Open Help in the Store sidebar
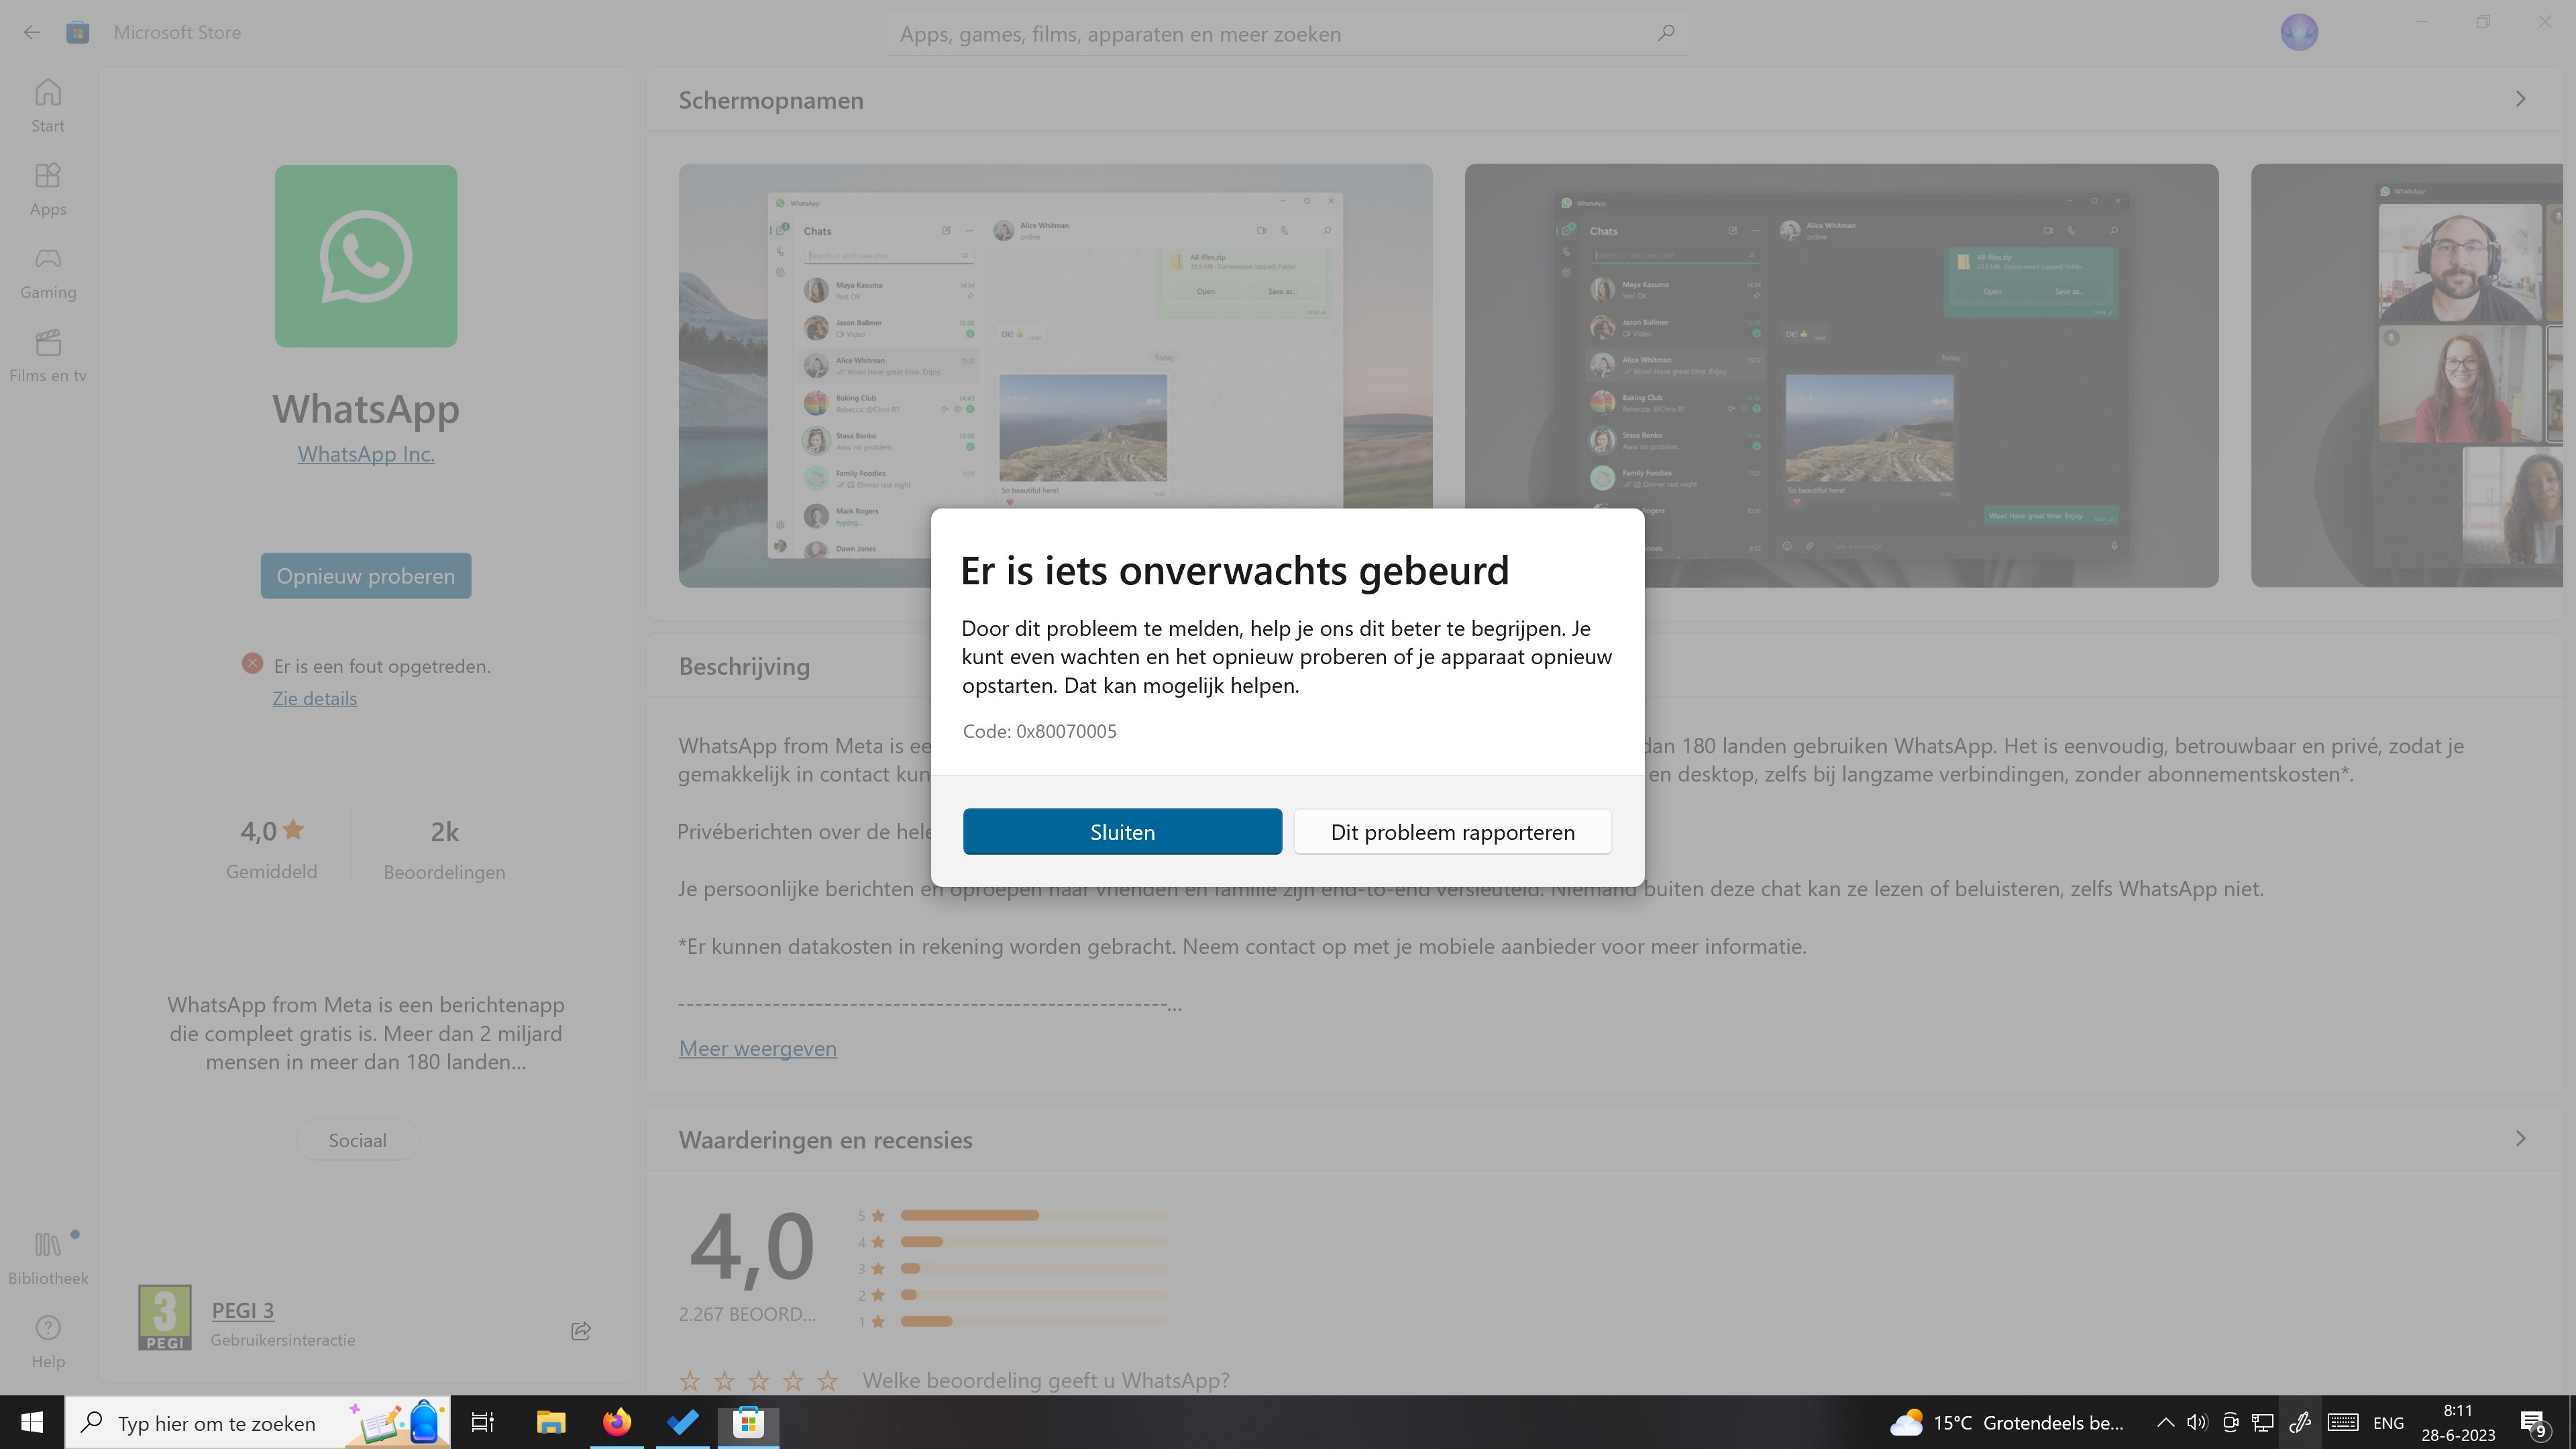 pyautogui.click(x=47, y=1341)
